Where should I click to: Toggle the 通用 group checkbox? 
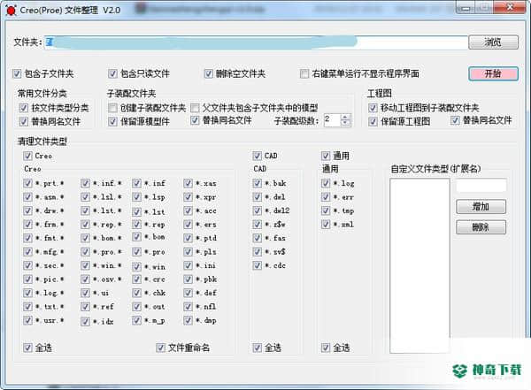(326, 156)
